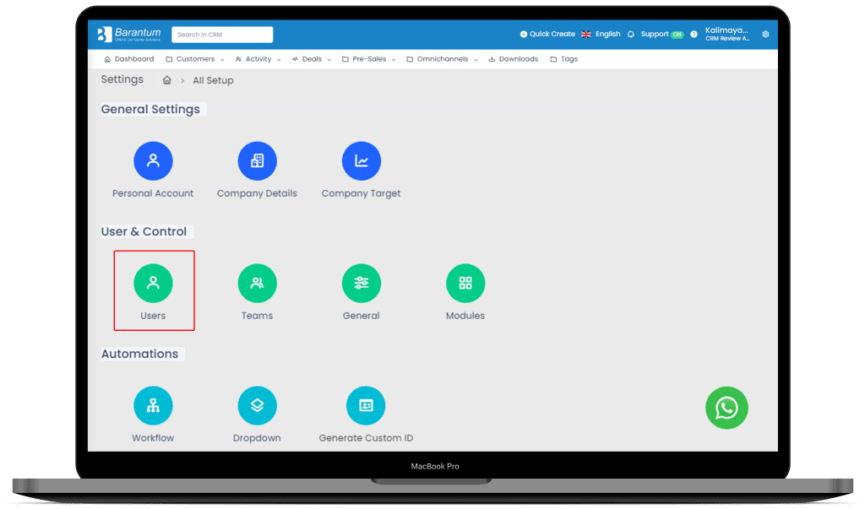This screenshot has width=865, height=509.
Task: Open the Users settings icon
Action: click(153, 283)
